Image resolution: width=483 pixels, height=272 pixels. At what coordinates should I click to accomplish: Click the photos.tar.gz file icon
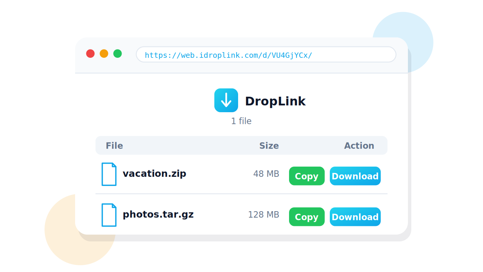(109, 215)
